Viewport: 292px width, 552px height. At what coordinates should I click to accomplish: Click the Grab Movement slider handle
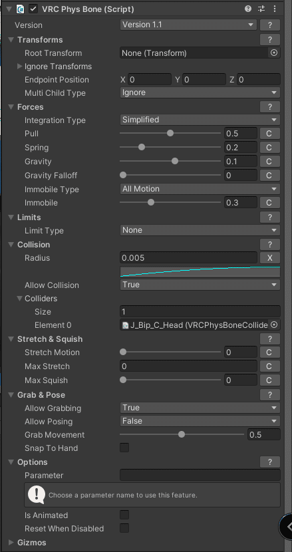[182, 434]
